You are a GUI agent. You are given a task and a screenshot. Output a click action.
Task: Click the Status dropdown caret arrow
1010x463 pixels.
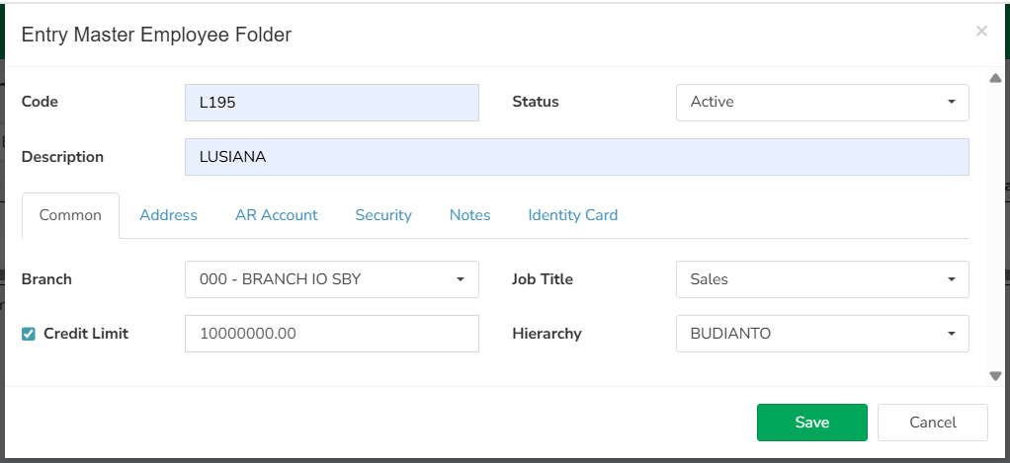(952, 103)
